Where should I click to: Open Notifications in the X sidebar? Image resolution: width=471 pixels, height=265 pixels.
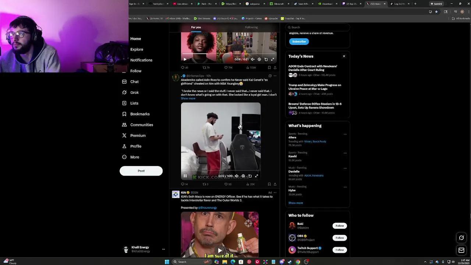(x=141, y=60)
